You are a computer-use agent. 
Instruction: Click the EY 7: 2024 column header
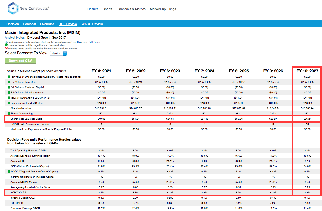(x=204, y=71)
